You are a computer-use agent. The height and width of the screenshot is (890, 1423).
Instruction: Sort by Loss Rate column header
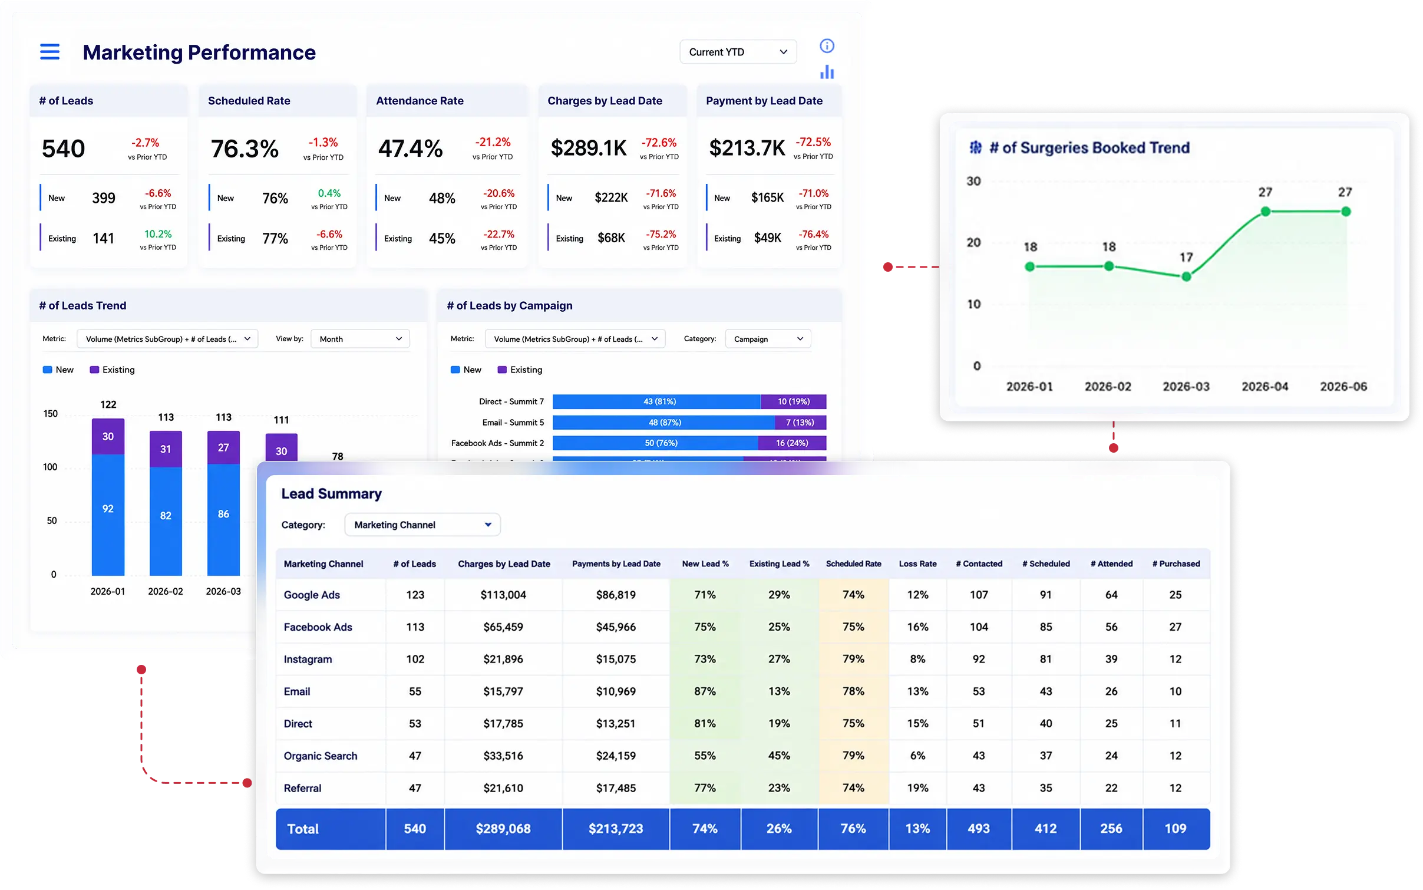(917, 564)
